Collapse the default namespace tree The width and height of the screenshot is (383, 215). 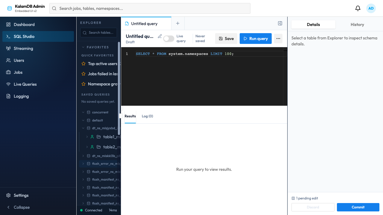[x=83, y=120]
